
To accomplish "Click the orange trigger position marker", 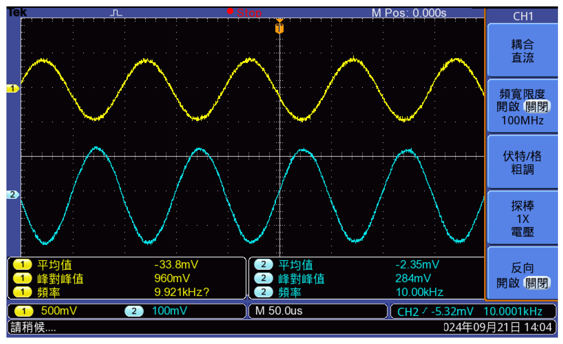I will click(279, 28).
